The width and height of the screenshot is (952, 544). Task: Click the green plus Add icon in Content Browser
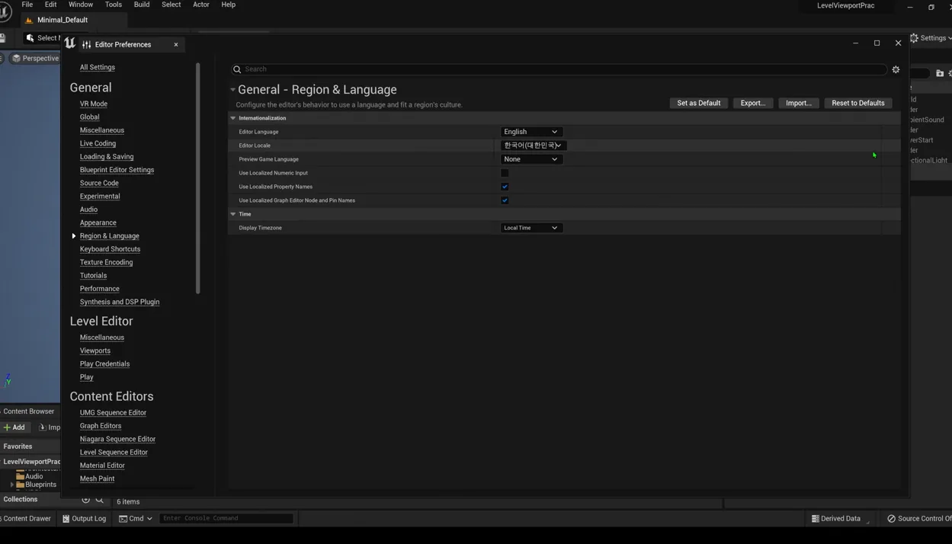(7, 427)
